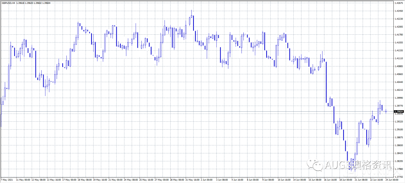Select the most recent candle at chart's right edge
Viewport: 405px width, 183px height.
coord(386,111)
